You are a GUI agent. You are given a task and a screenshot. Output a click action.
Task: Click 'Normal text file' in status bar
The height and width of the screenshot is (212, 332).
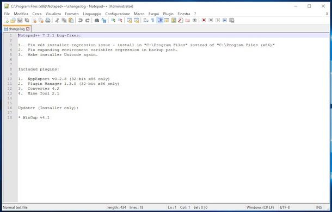point(15,207)
